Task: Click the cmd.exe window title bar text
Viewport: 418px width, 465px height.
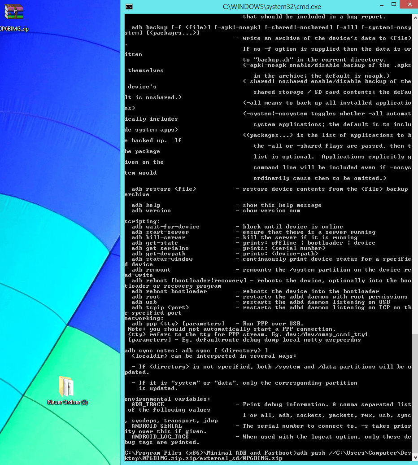Action: click(x=272, y=7)
